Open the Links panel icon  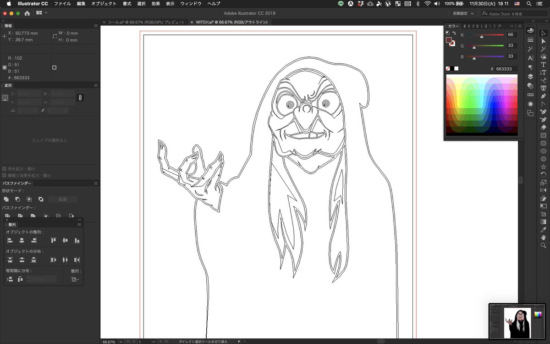tap(530, 95)
